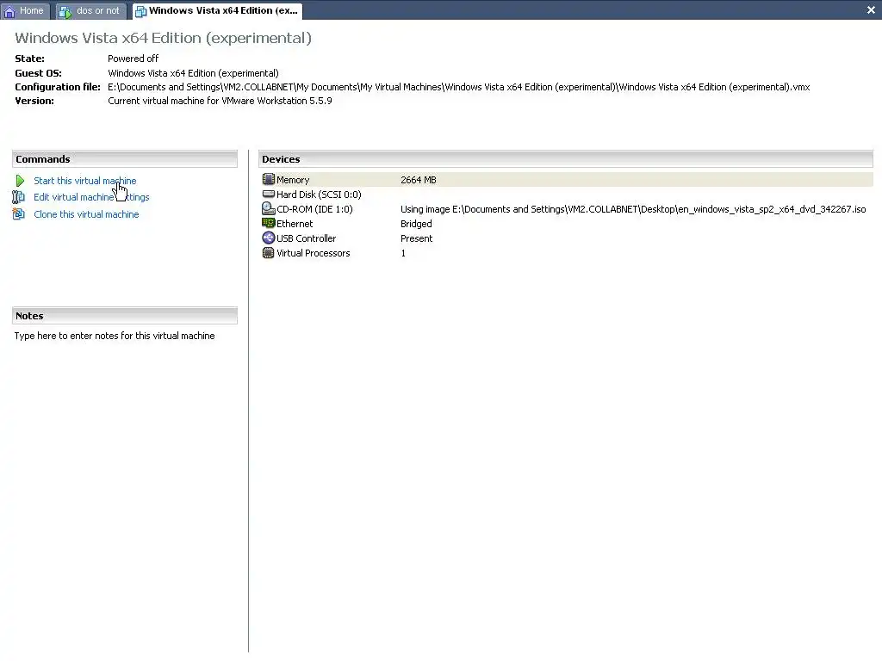Image resolution: width=882 pixels, height=661 pixels.
Task: Select the Windows Vista x64 Edition tab
Action: (217, 10)
